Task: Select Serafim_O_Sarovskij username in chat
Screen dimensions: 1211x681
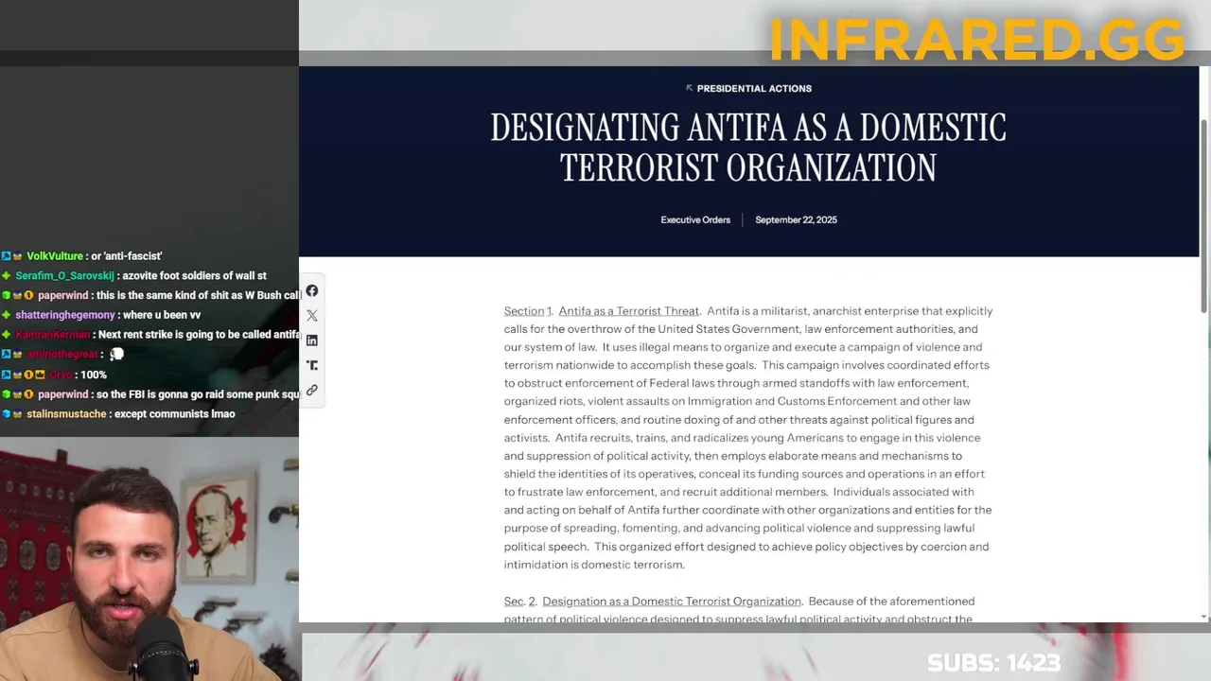Action: coord(64,276)
